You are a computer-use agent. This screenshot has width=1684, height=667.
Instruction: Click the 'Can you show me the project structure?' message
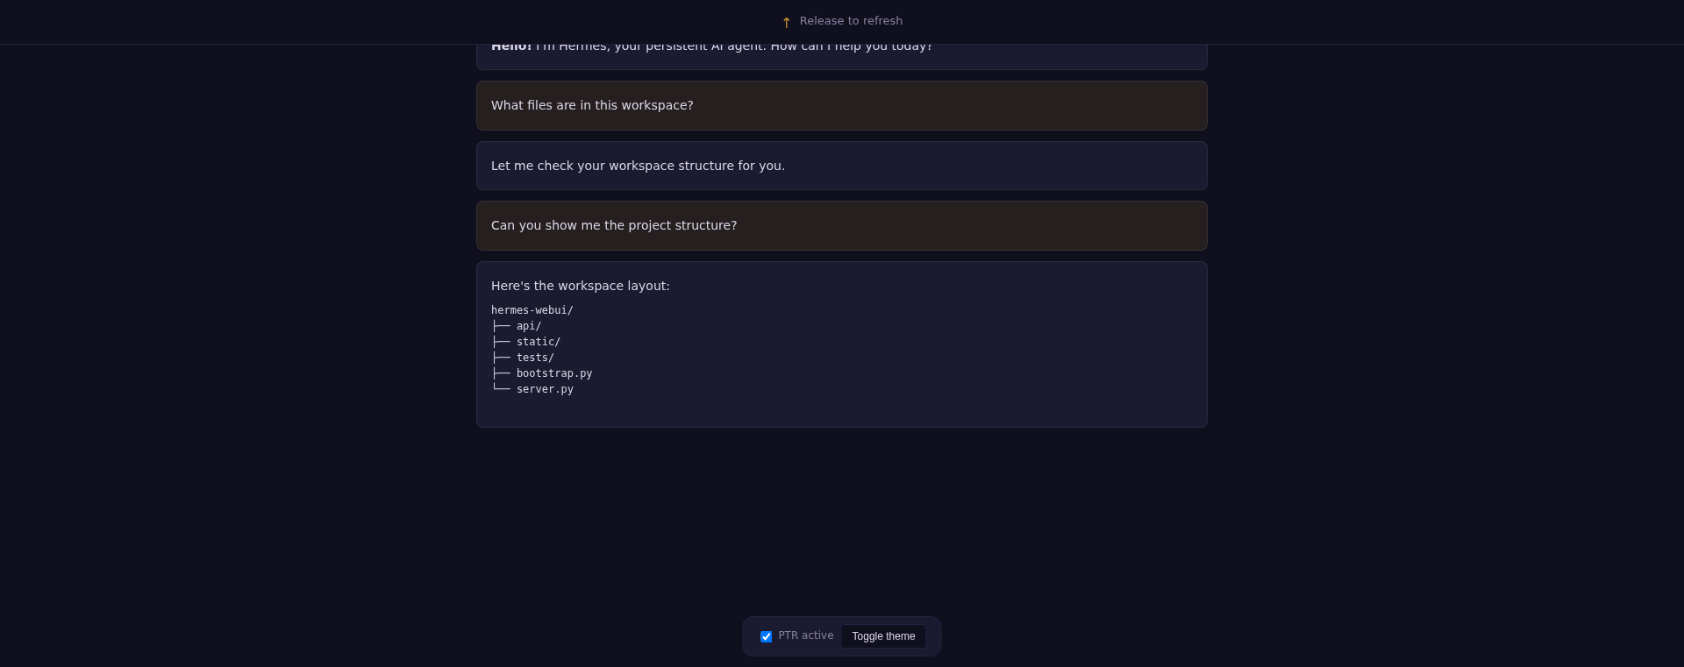click(x=842, y=225)
